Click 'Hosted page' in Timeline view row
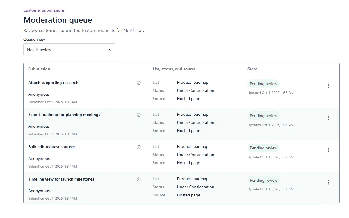The image size is (349, 218). (x=188, y=195)
